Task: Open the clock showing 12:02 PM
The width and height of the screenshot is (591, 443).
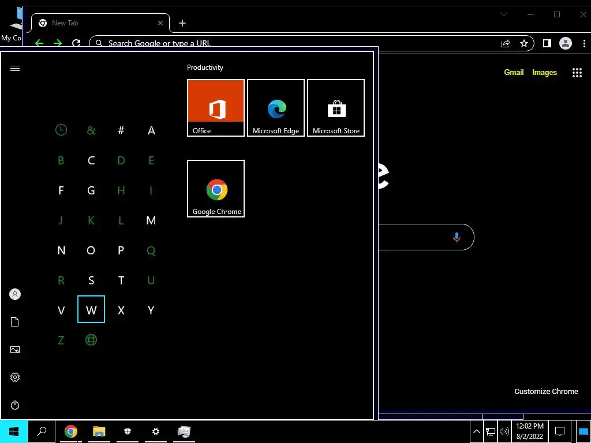Action: [x=530, y=431]
